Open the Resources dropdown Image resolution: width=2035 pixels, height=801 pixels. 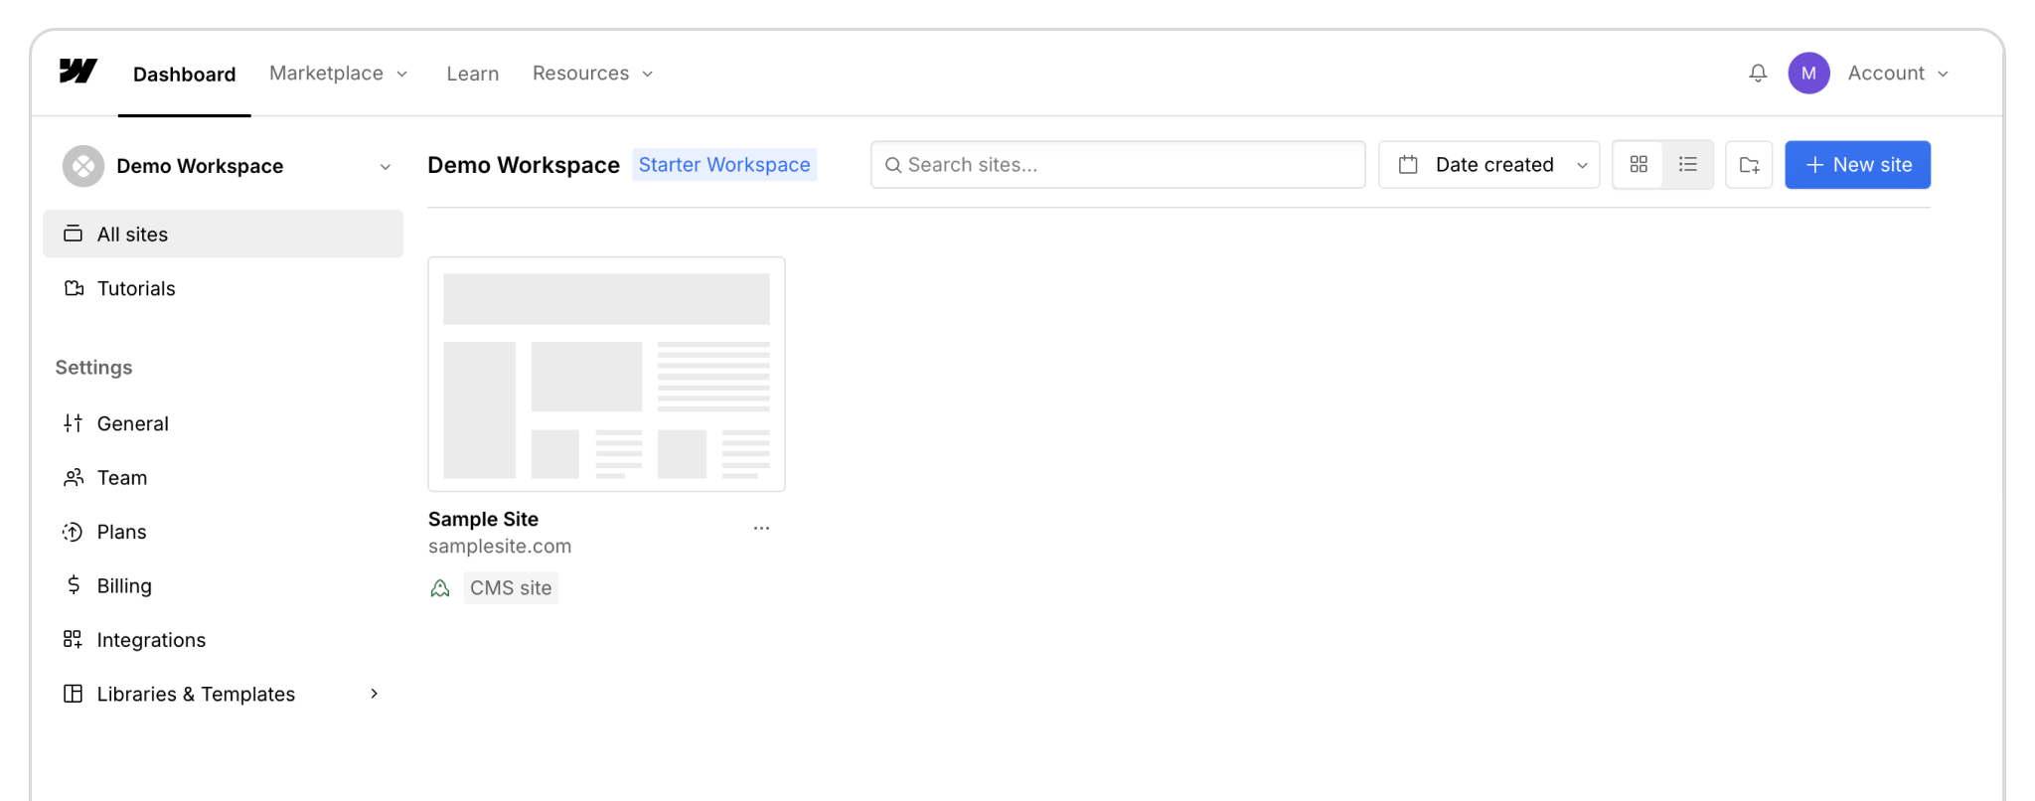[x=593, y=74]
